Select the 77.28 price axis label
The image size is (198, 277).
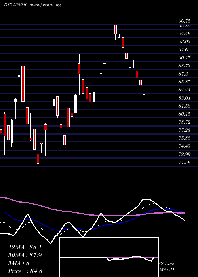(185, 130)
